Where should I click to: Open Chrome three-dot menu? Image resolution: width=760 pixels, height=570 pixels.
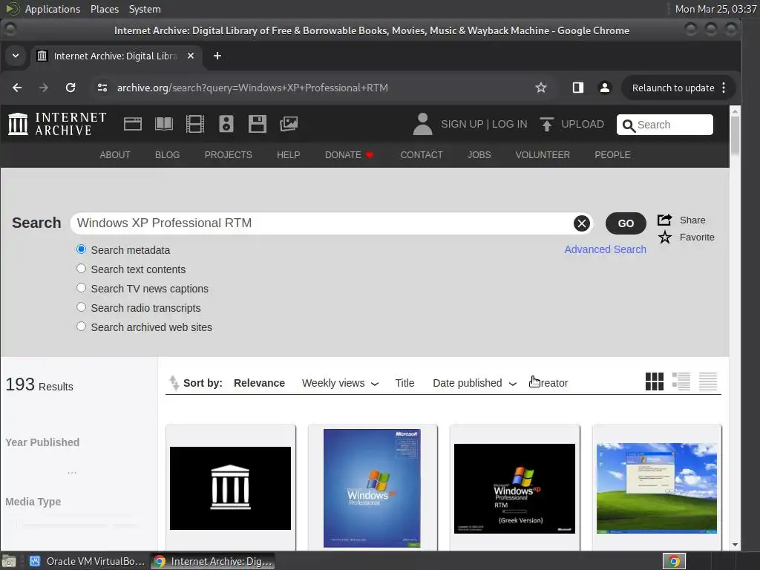point(724,88)
